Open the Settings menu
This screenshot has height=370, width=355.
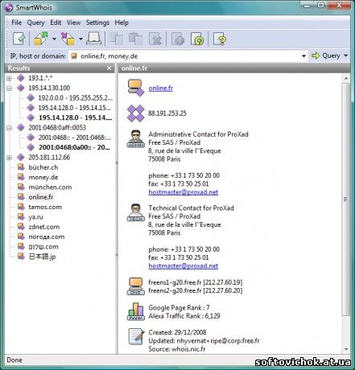(97, 23)
